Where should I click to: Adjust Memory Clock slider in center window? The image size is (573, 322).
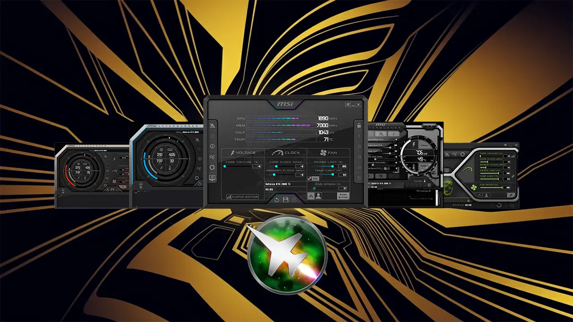pyautogui.click(x=281, y=175)
